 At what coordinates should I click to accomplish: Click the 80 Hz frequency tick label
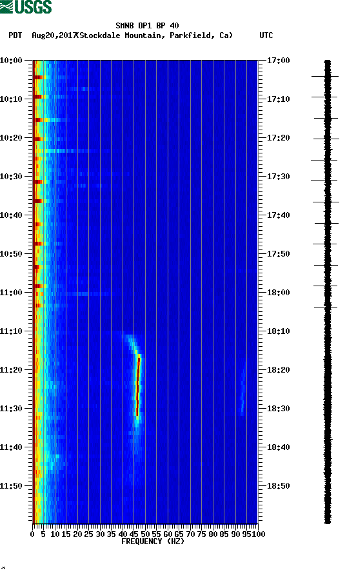coord(213,534)
